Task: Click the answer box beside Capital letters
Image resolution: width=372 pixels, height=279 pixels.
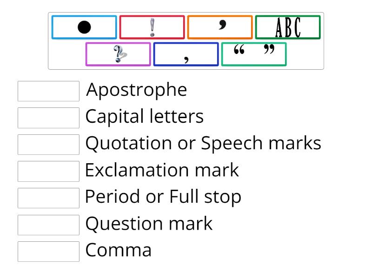Action: 48,118
